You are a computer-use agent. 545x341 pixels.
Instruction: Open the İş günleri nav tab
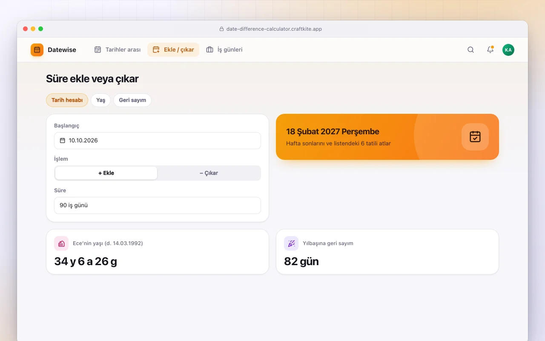224,50
